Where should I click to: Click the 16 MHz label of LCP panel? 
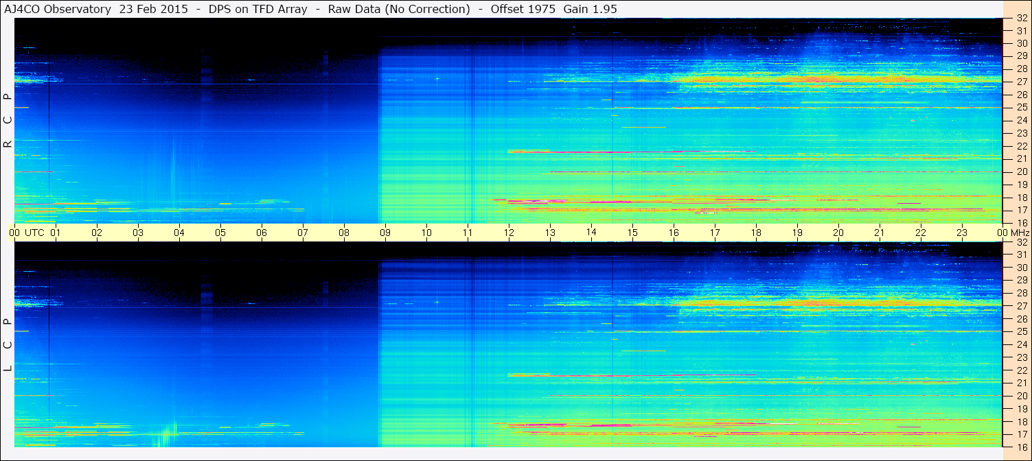(1022, 447)
